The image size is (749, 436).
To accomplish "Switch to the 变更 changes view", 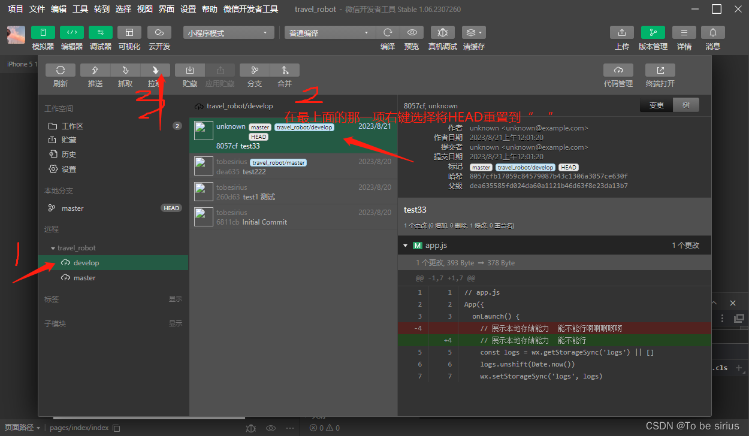I will click(657, 105).
